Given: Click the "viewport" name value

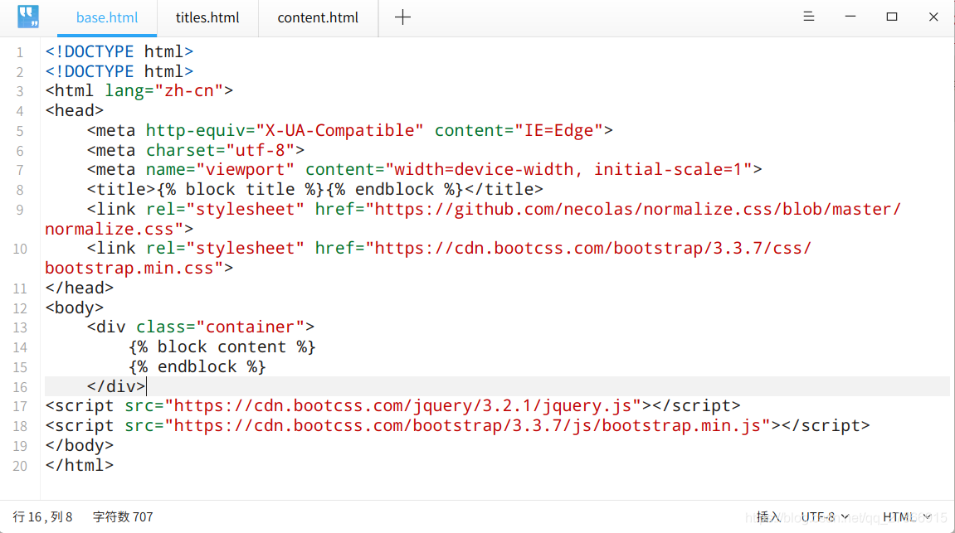Looking at the screenshot, I should click(245, 169).
